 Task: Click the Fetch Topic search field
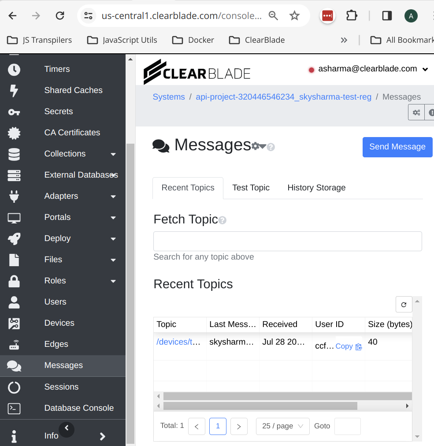pos(287,241)
